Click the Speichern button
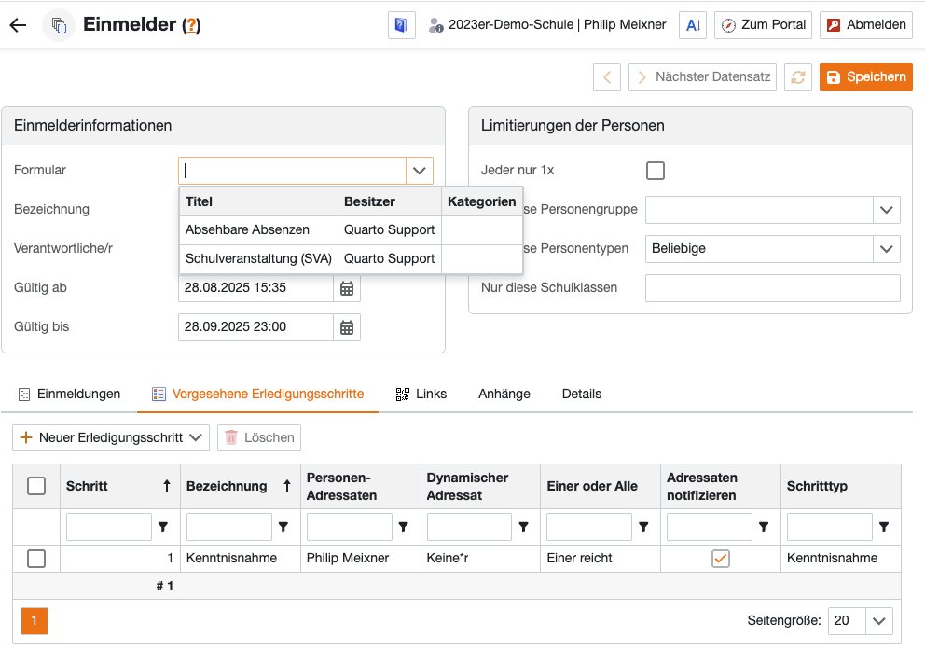The width and height of the screenshot is (925, 651). point(865,77)
